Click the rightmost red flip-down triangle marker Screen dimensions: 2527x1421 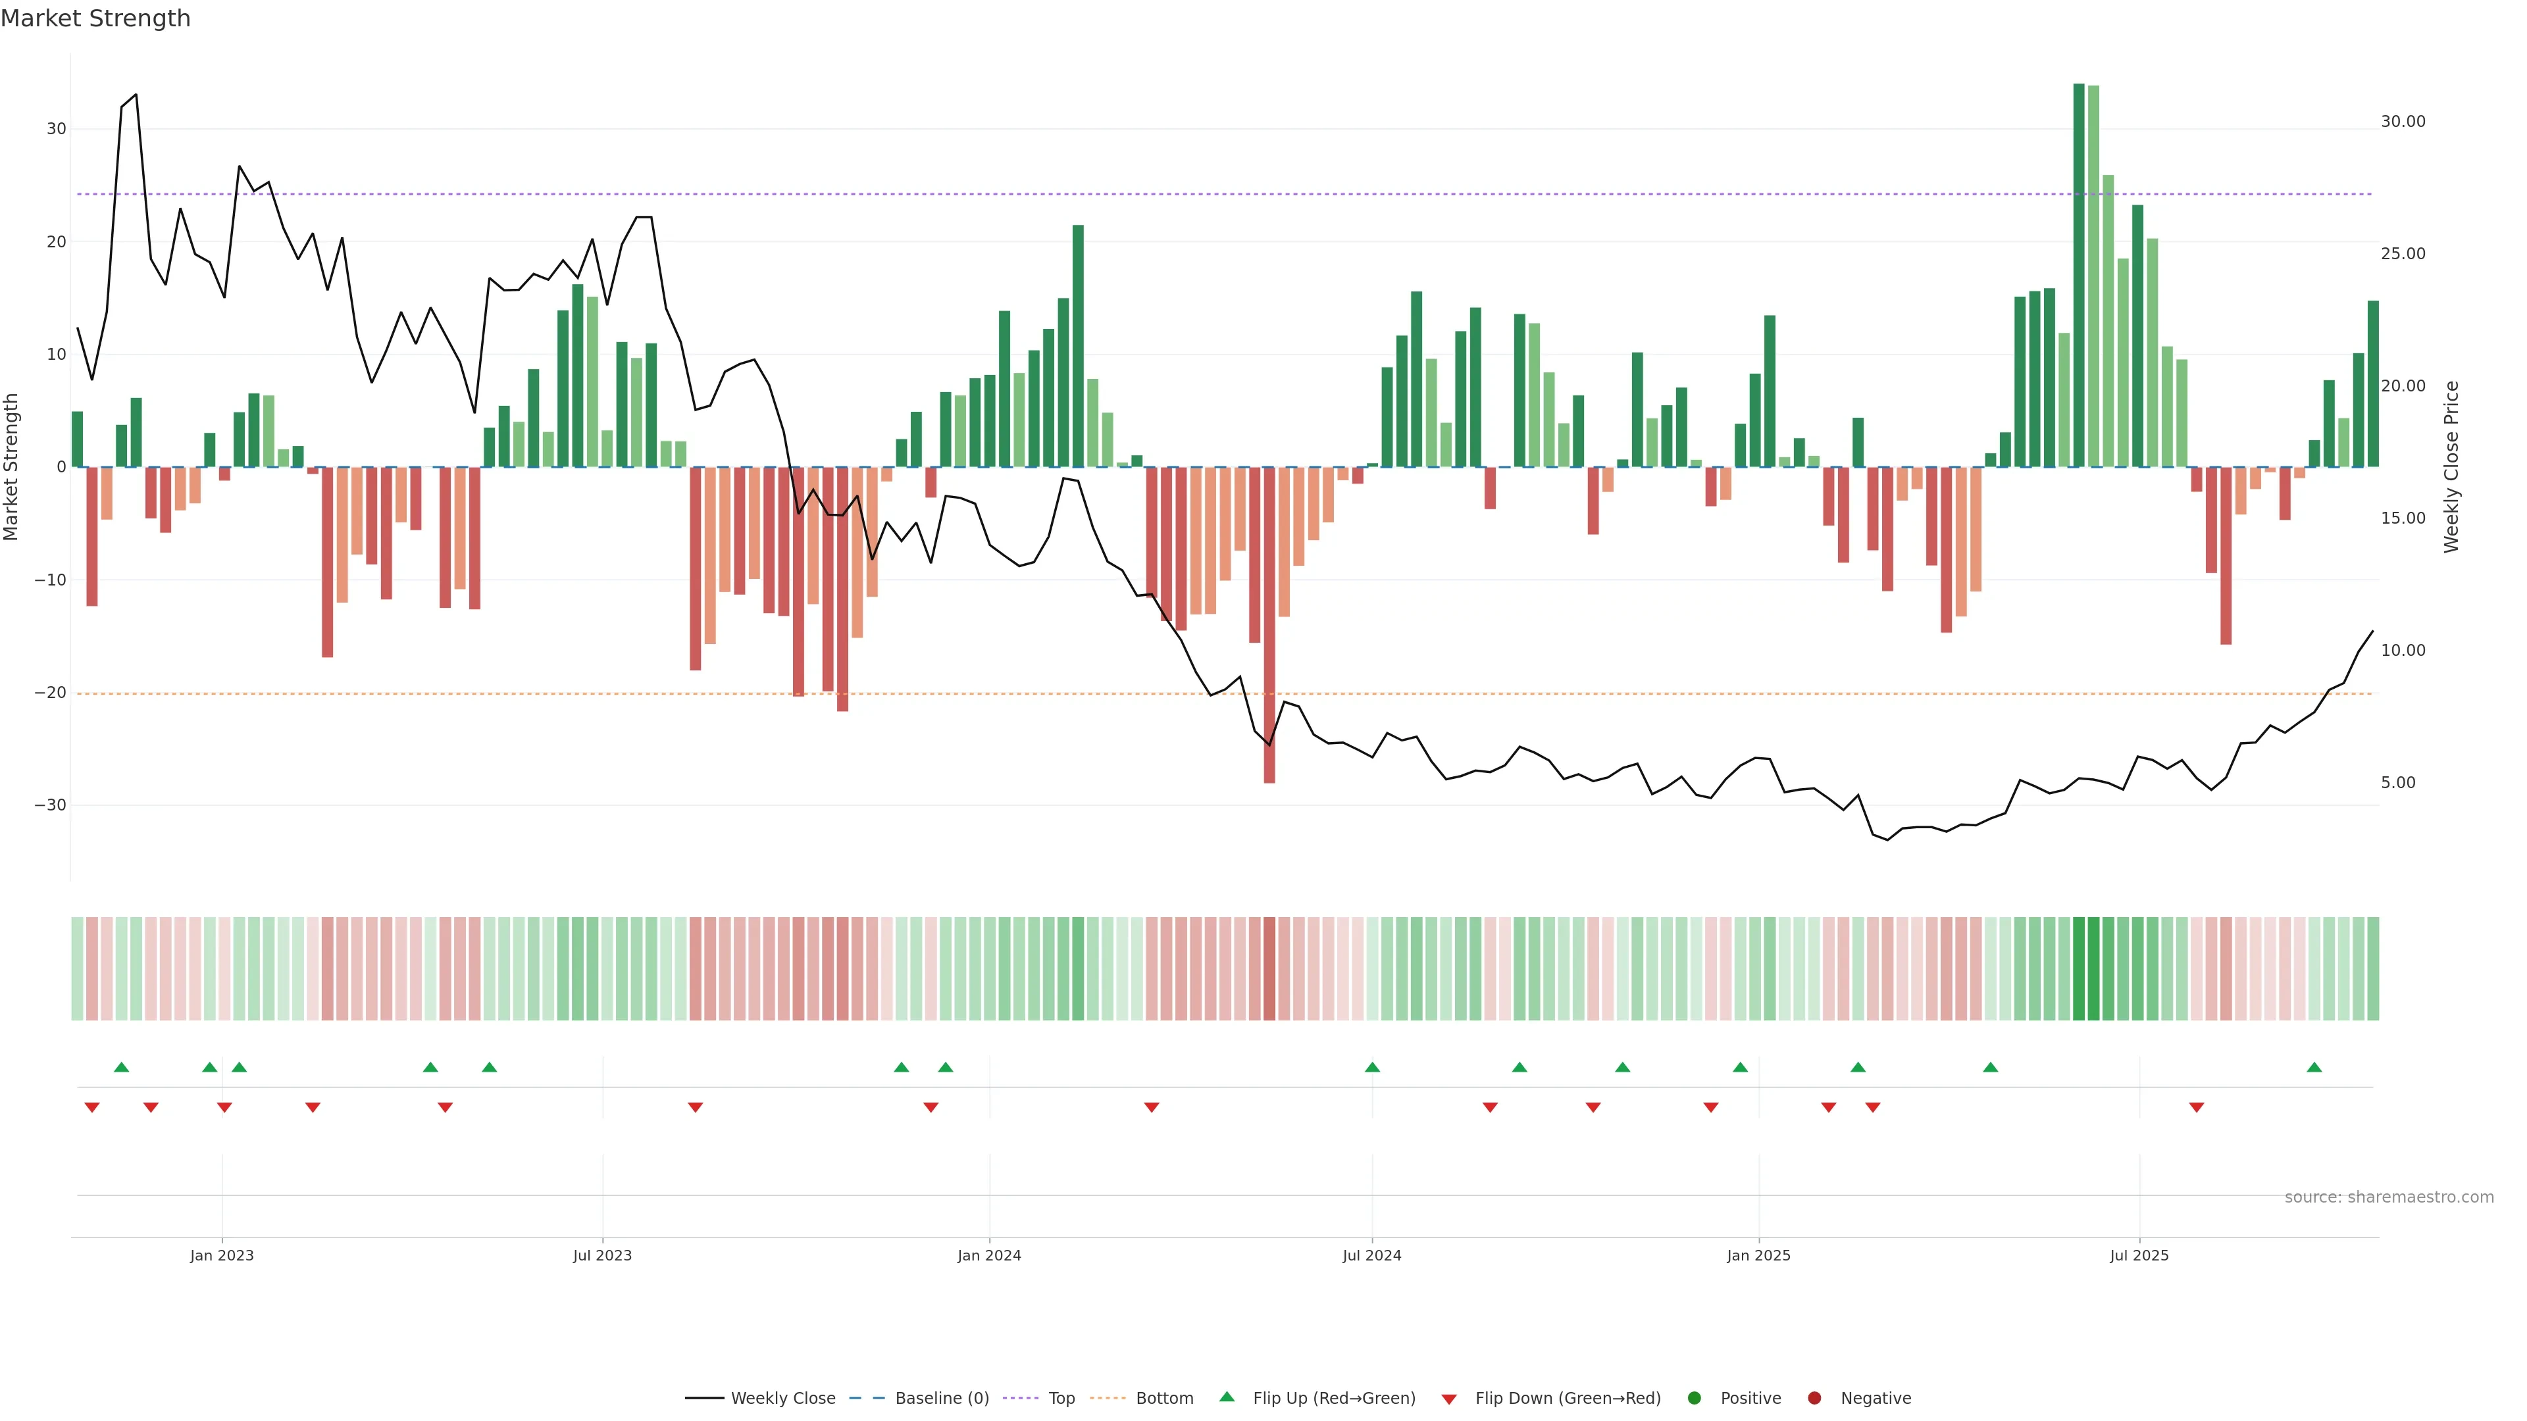coord(2197,1107)
